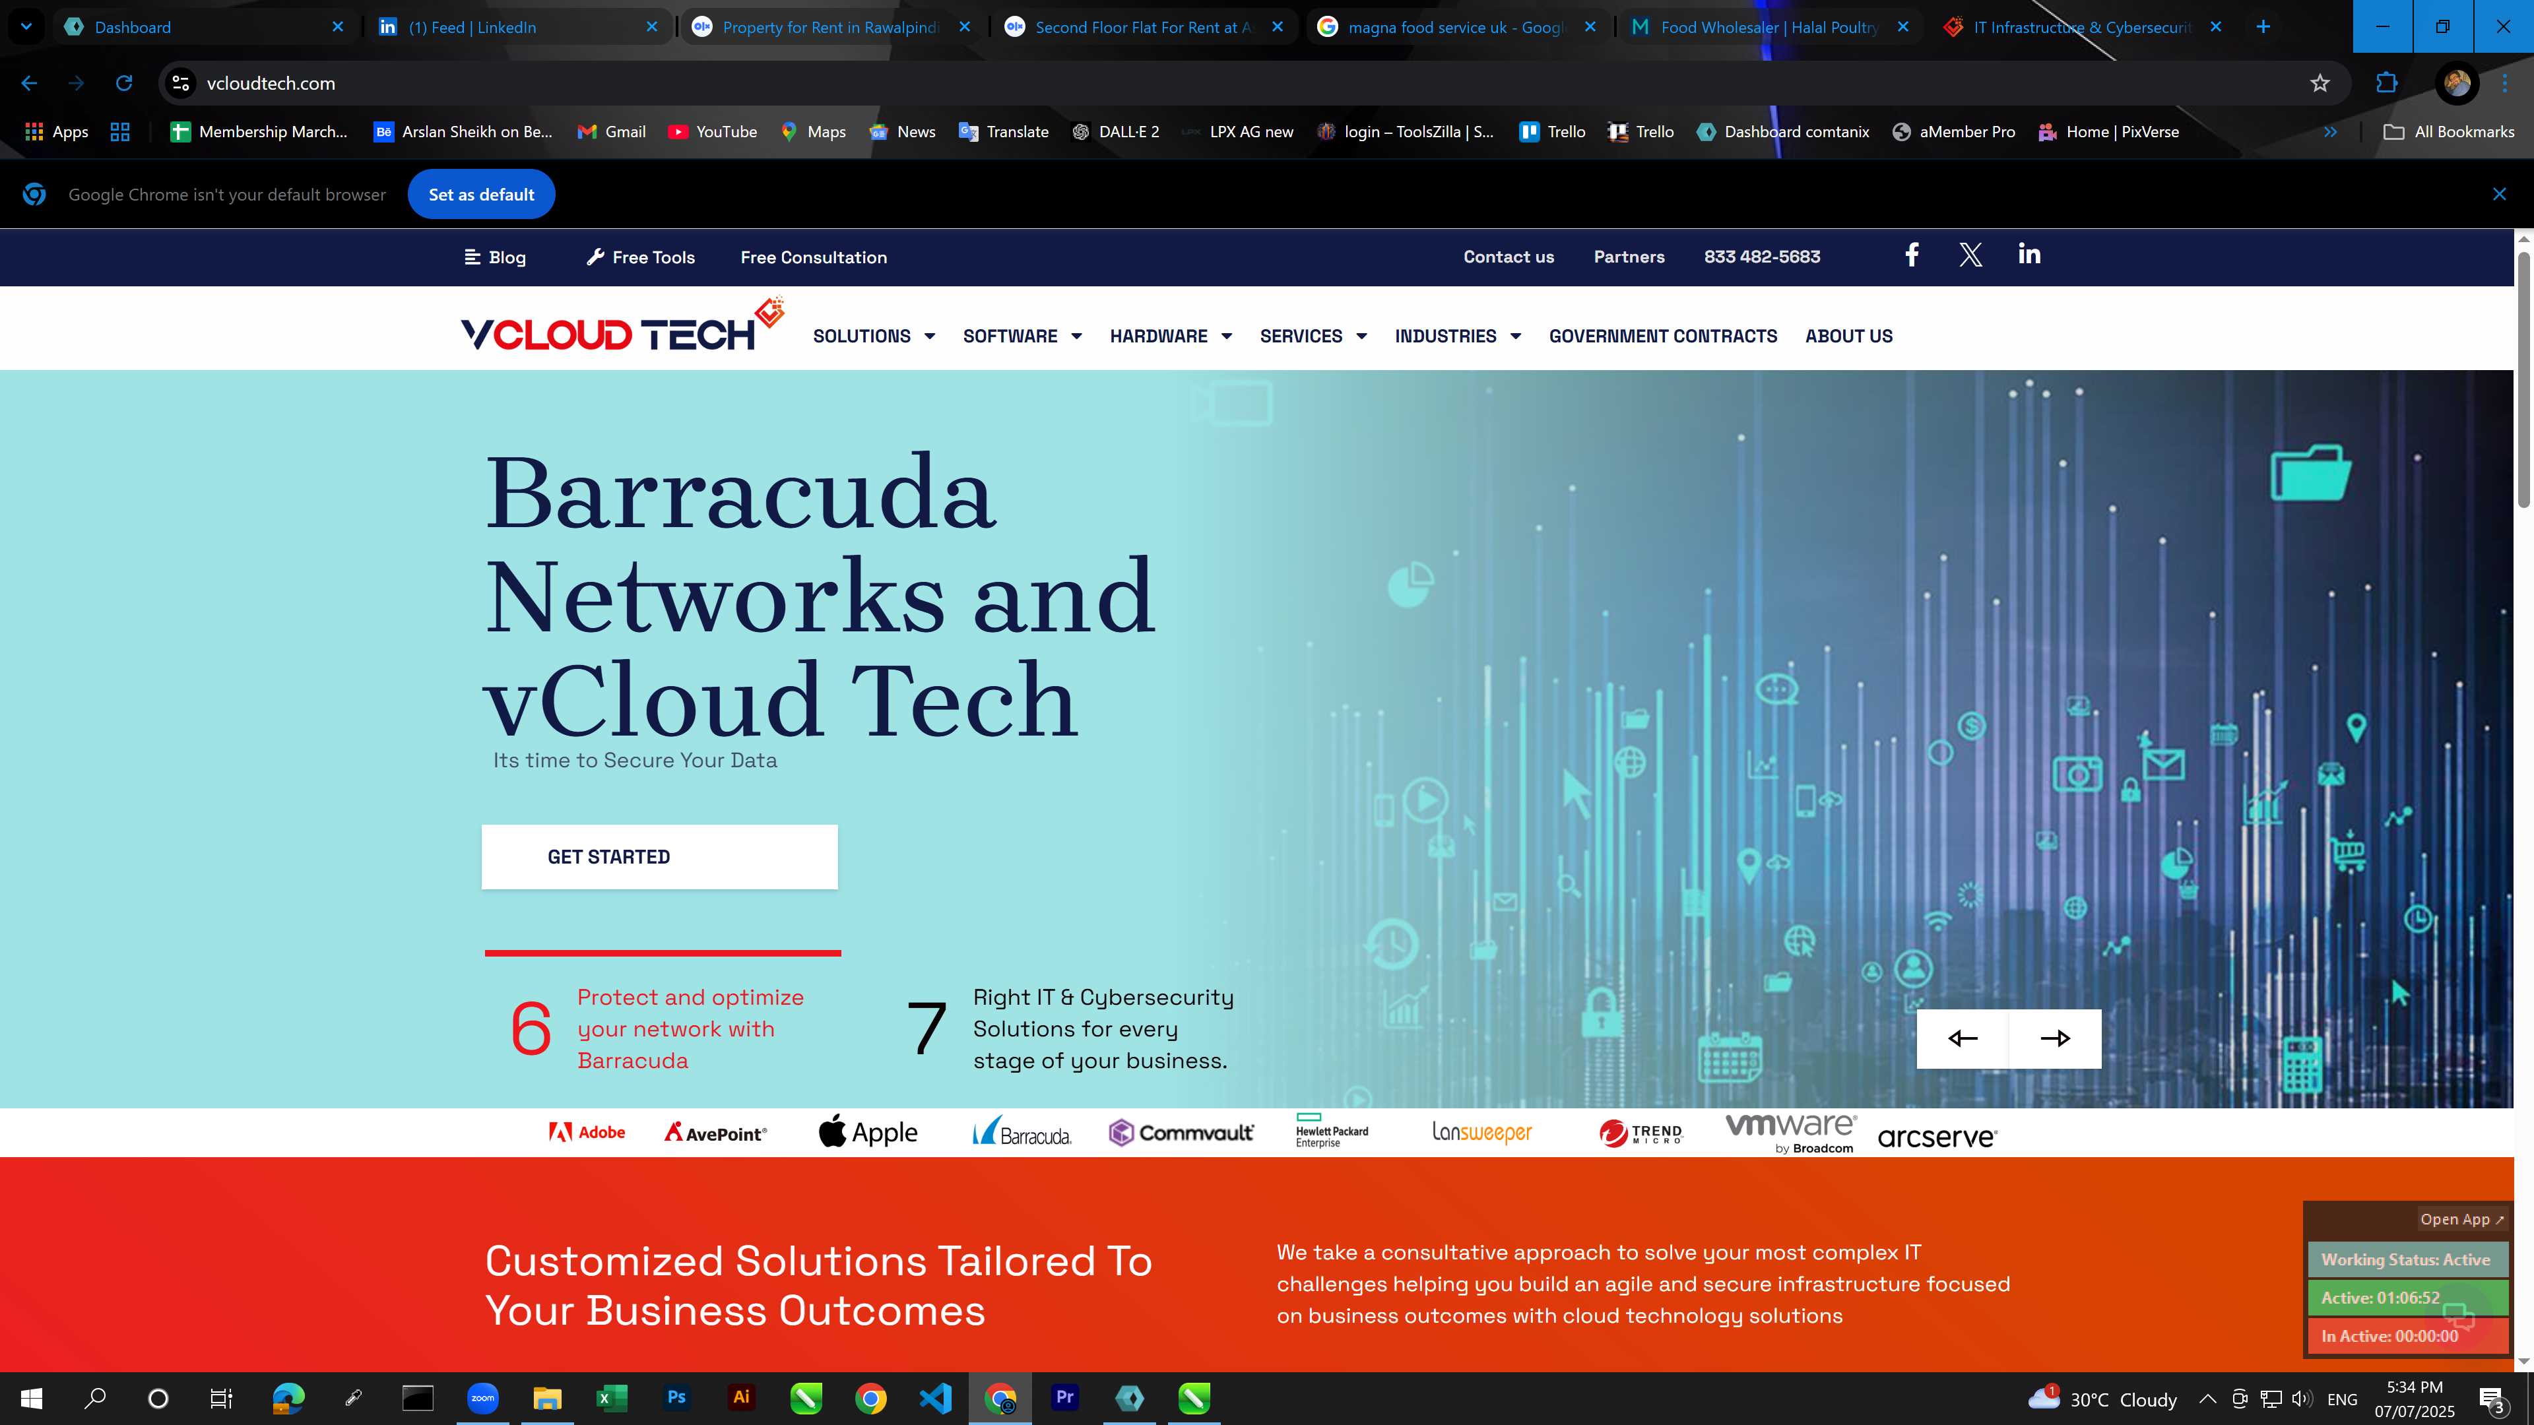Reload the page
This screenshot has width=2534, height=1425.
pyautogui.click(x=124, y=84)
